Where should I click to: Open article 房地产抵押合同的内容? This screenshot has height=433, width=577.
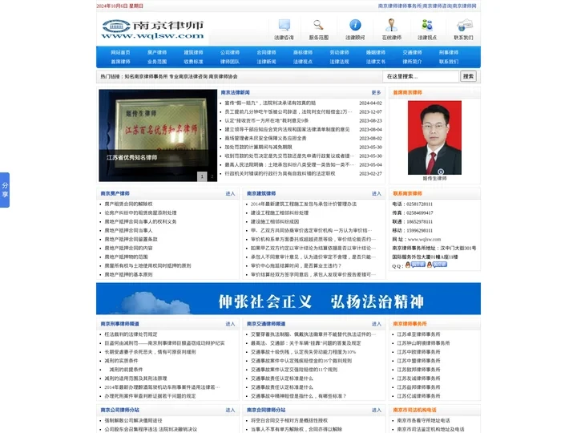point(128,248)
